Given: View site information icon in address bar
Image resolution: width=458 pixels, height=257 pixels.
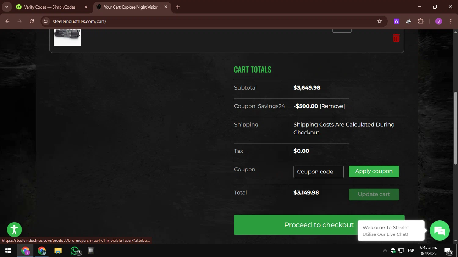Looking at the screenshot, I should click(x=46, y=21).
